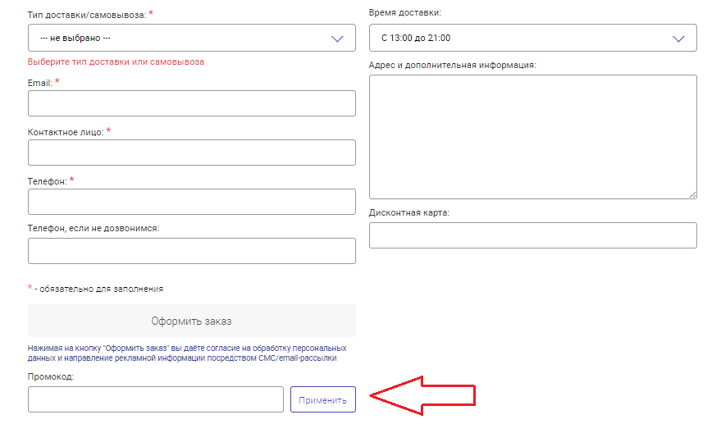Click the Контактное лицо input field
Viewport: 721px width, 433px height.
191,153
